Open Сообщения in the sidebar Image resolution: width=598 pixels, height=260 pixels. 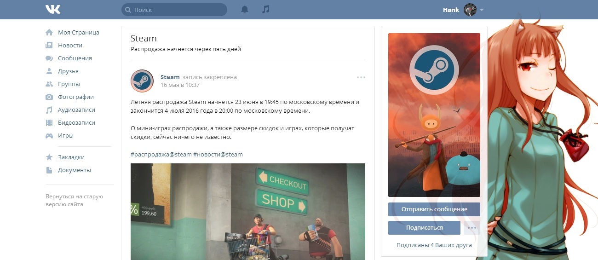[75, 58]
